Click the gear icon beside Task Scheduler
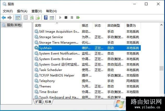 pyautogui.click(x=36, y=70)
